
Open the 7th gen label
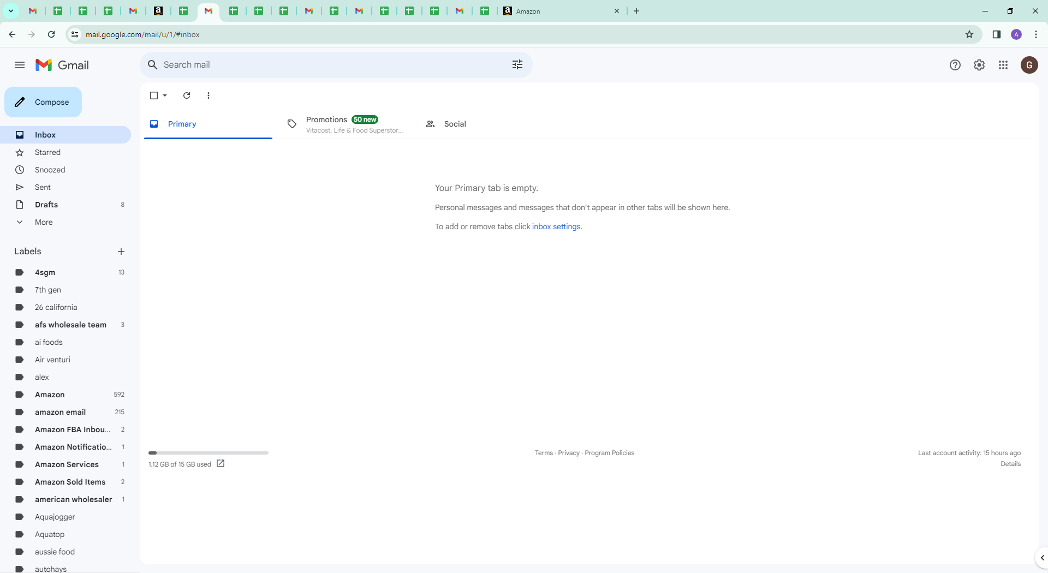(65, 290)
